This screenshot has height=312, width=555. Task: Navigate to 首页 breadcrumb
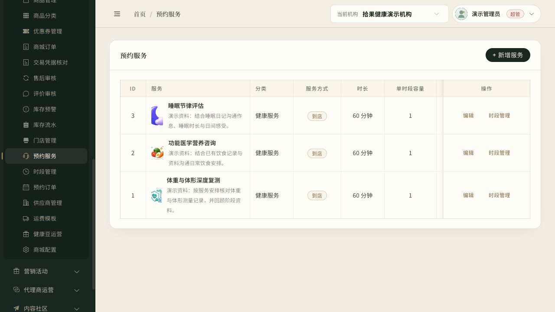(x=140, y=14)
